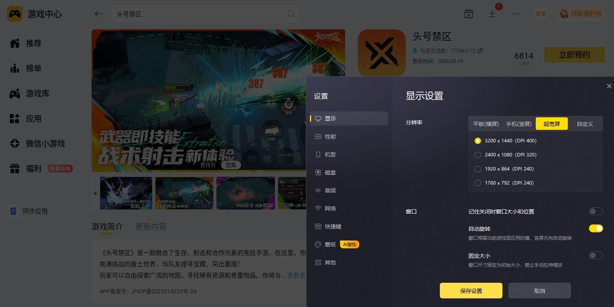Click the search box containing 头号禁区
614x307 pixels.
[206, 14]
